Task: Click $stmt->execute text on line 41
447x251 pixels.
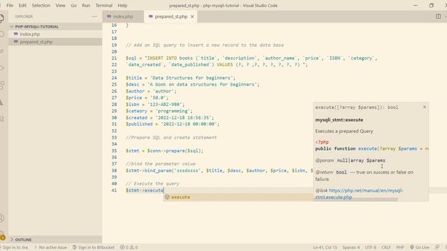Action: point(145,190)
